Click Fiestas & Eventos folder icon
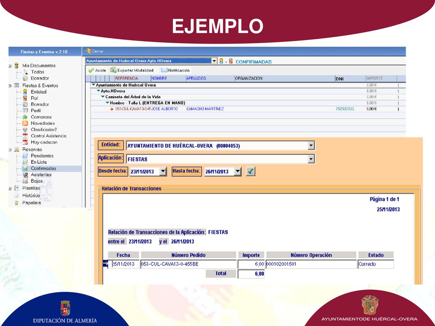 (17, 85)
